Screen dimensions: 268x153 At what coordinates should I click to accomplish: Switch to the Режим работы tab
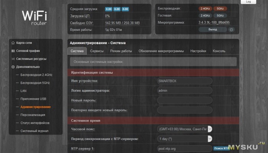(121, 51)
